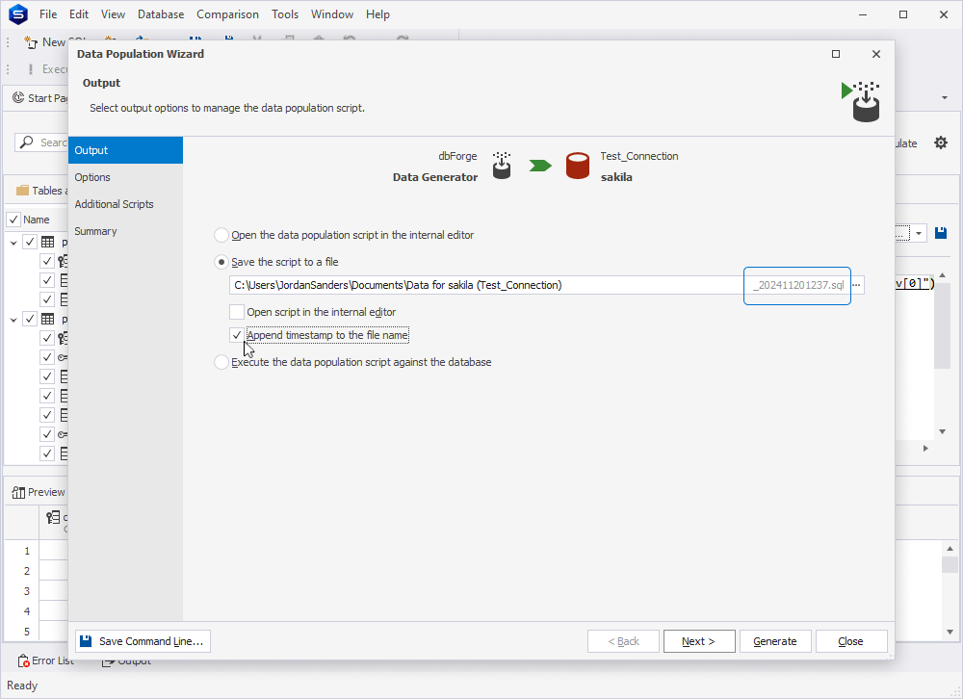Click the Error List icon

[23, 660]
